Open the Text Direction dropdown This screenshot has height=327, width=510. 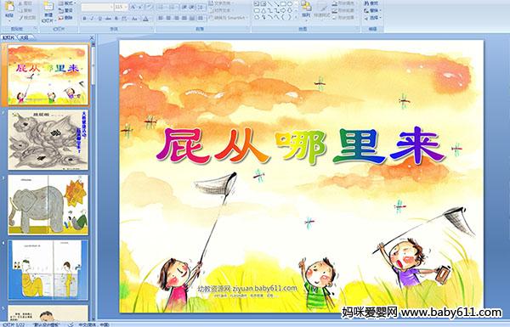pos(222,3)
